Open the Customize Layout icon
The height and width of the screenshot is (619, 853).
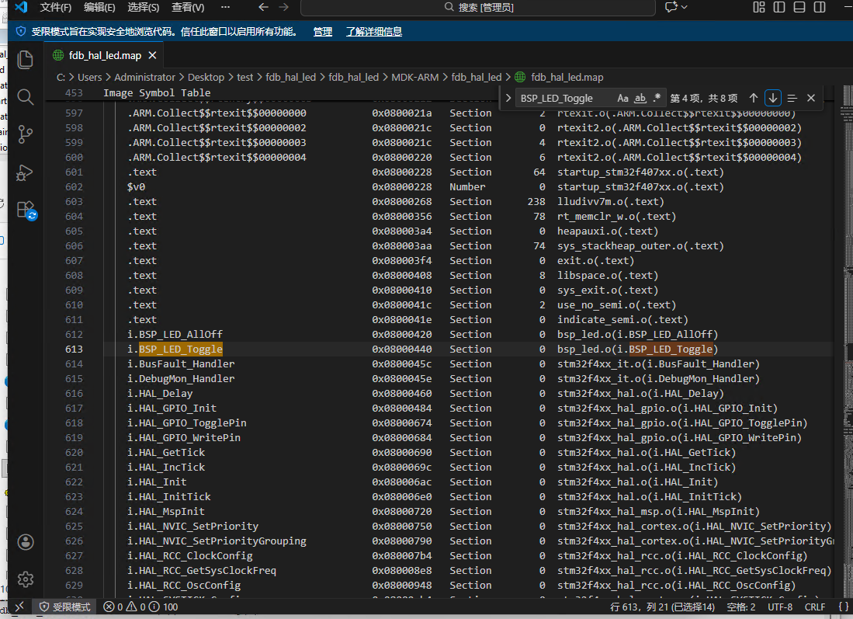[x=759, y=7]
